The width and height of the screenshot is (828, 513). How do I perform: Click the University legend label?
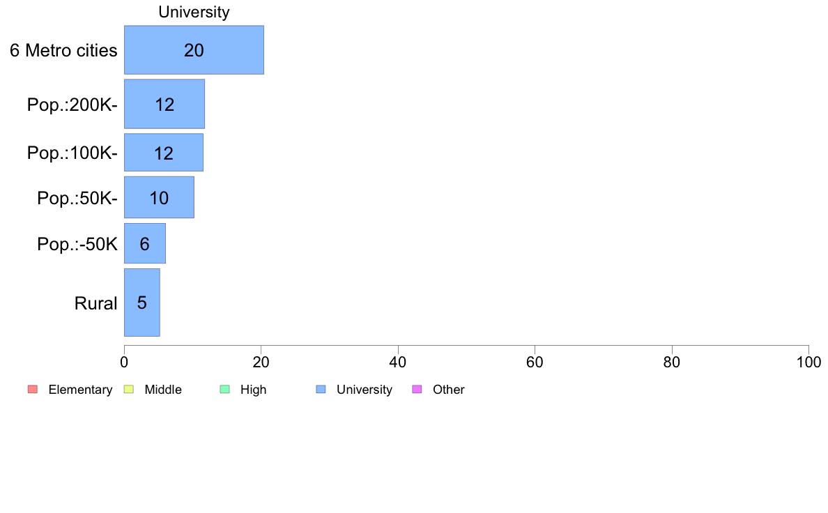[x=365, y=390]
